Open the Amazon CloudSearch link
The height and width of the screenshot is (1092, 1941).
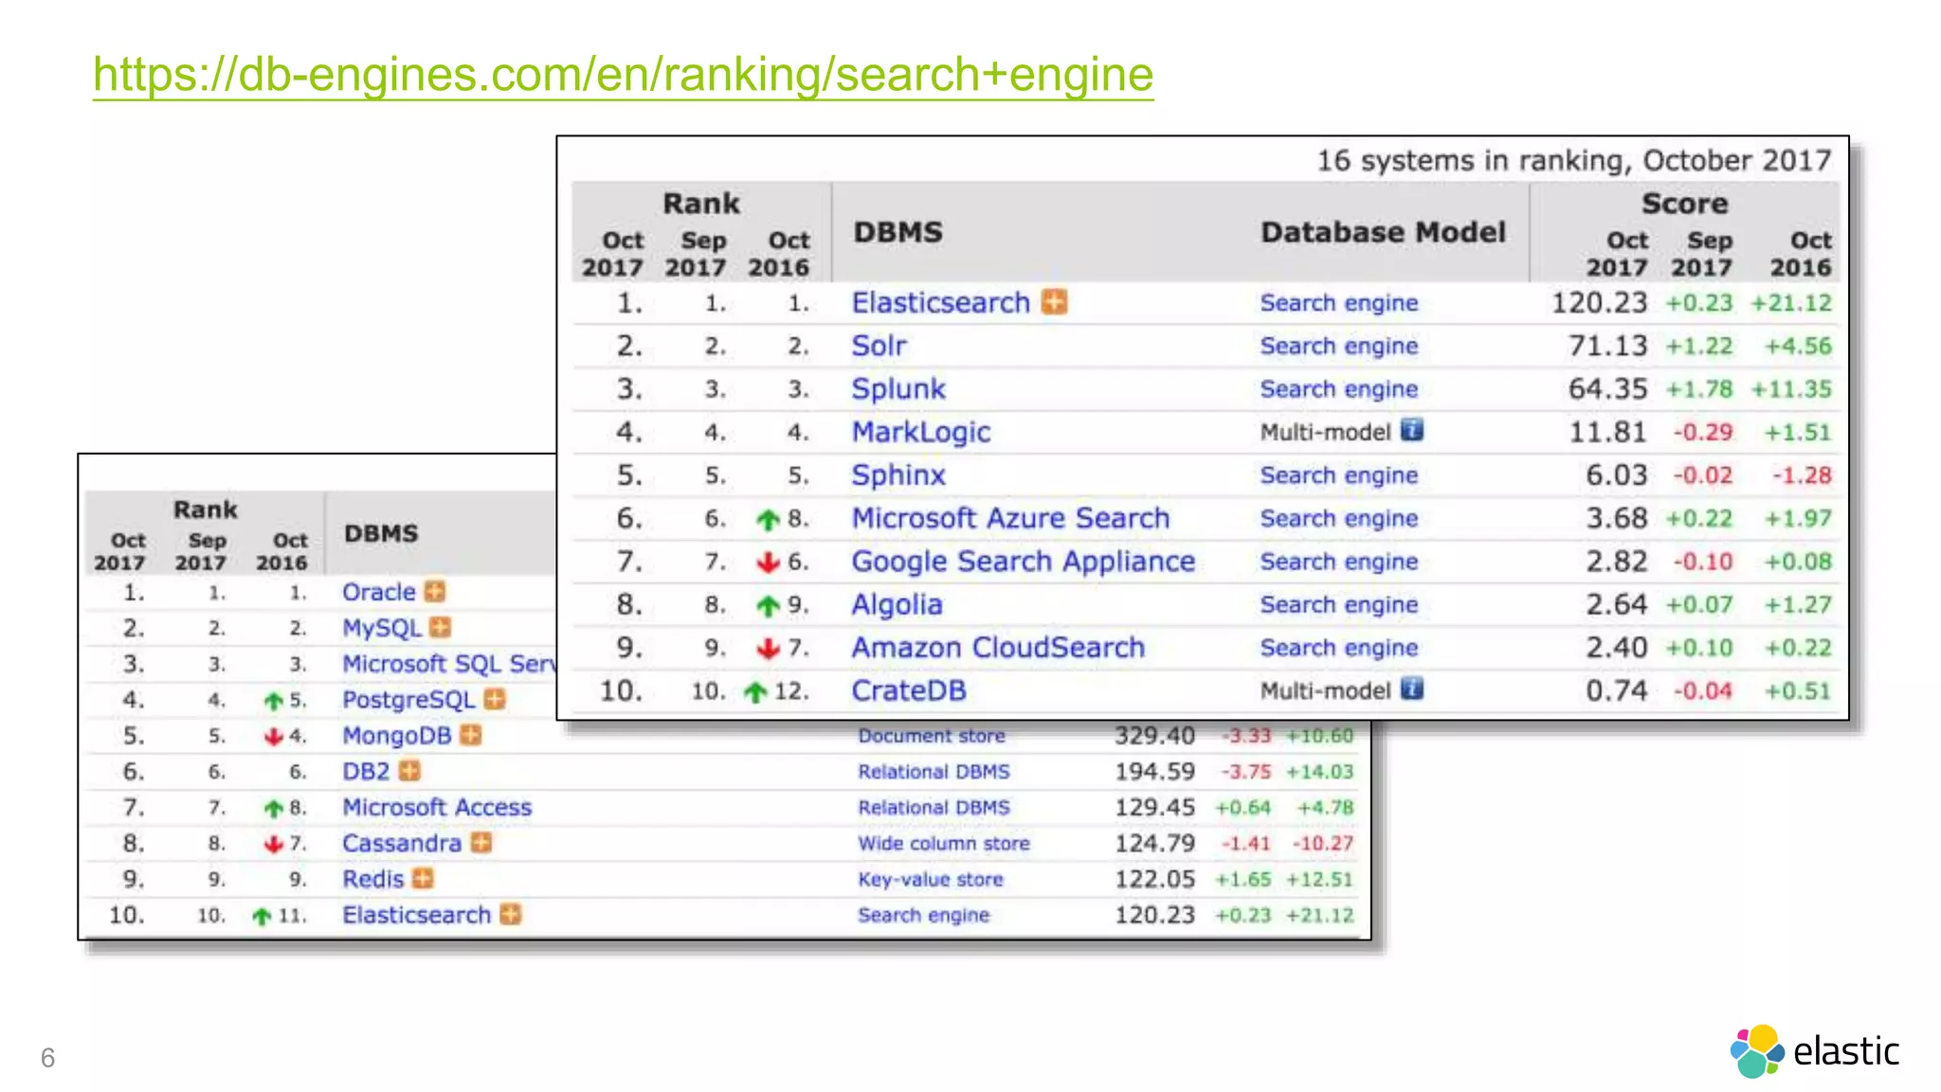998,647
